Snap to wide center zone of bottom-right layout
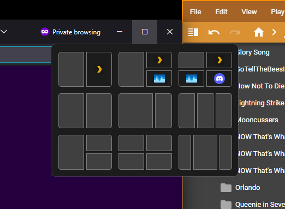 click(205, 152)
